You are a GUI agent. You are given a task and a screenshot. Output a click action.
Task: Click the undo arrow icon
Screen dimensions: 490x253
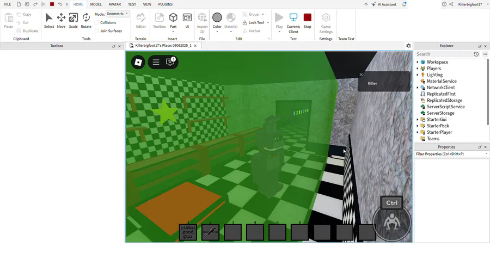pos(60,4)
